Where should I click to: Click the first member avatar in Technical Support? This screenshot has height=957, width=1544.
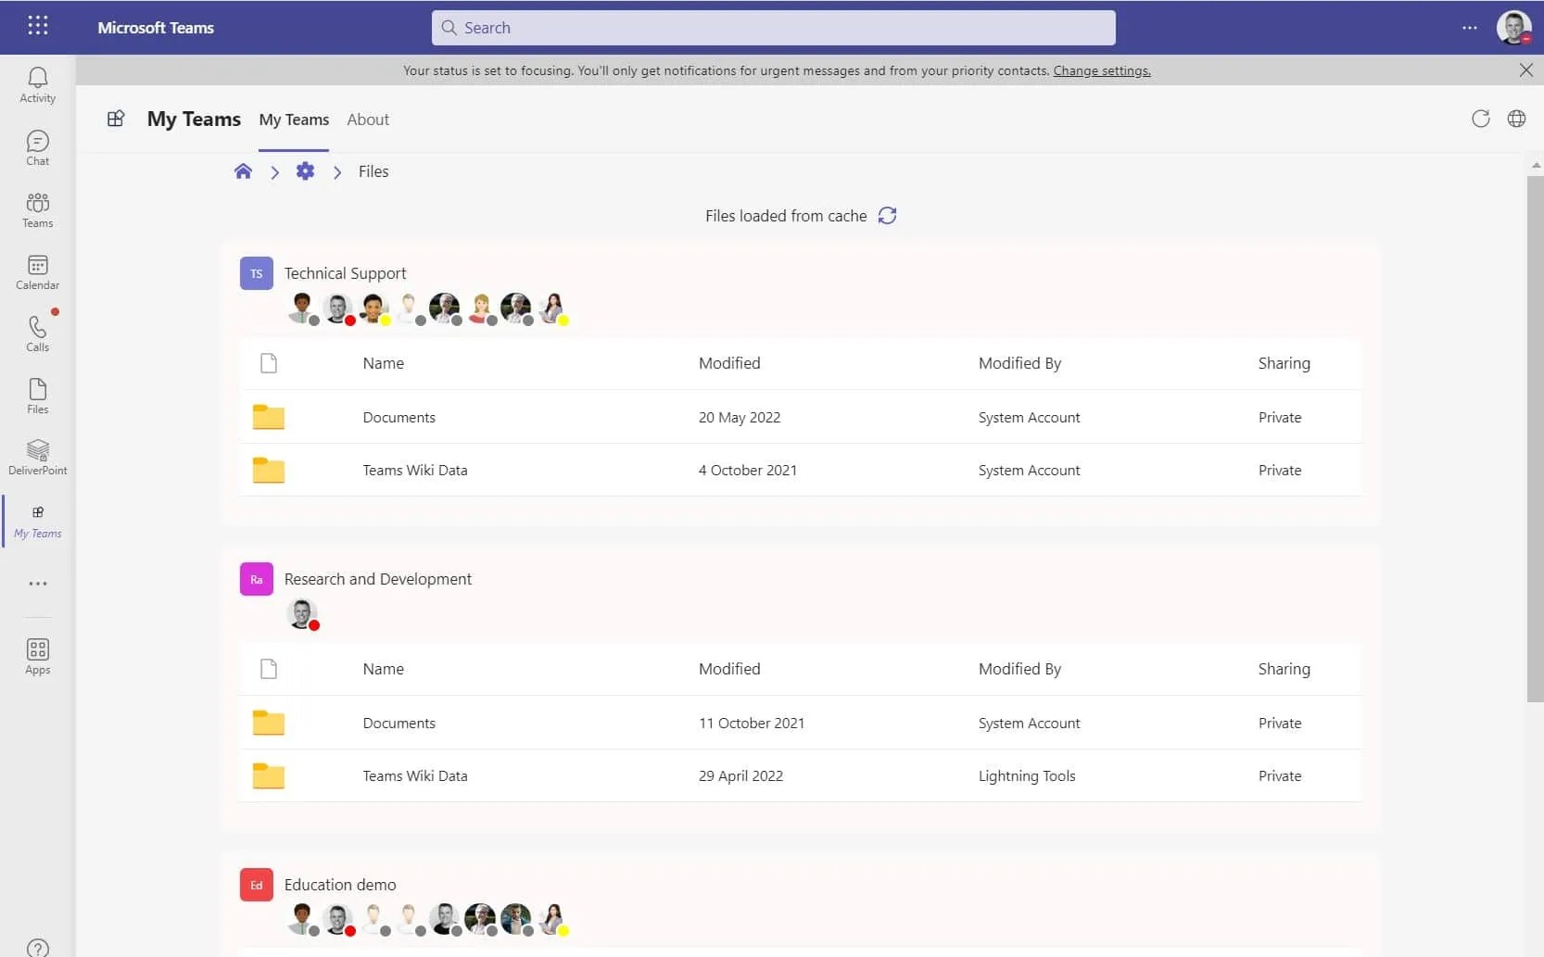point(302,309)
